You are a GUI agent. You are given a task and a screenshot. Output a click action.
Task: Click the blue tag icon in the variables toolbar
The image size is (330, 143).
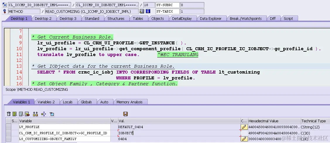(x=52, y=114)
